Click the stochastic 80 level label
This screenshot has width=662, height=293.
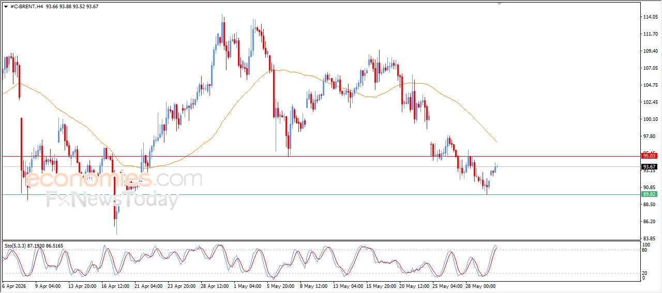[x=645, y=250]
